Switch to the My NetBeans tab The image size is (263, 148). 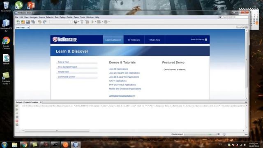(134, 40)
